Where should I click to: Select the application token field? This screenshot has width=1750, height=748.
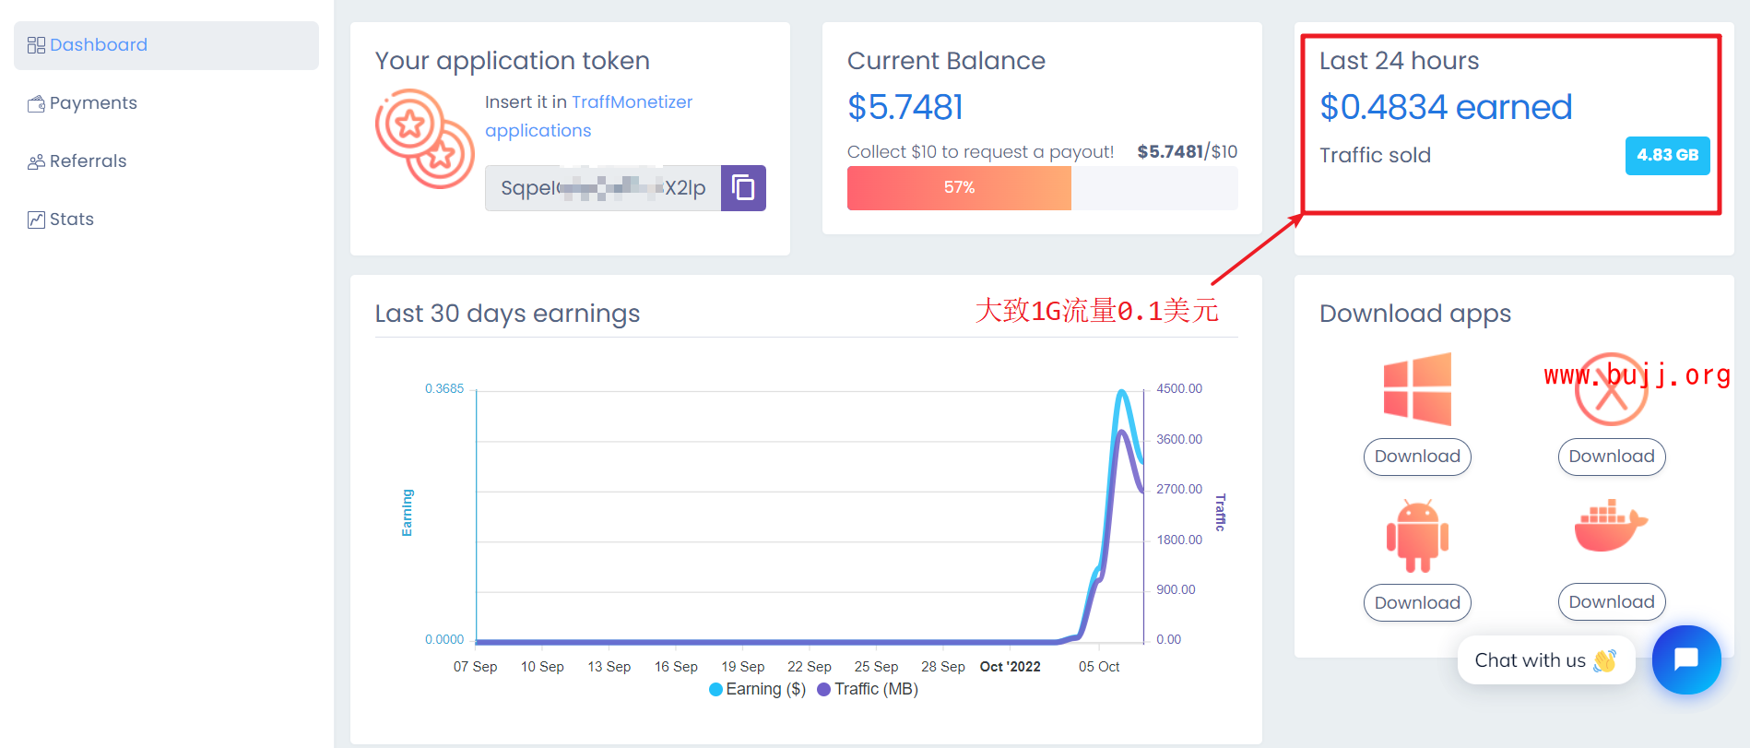[x=603, y=188]
